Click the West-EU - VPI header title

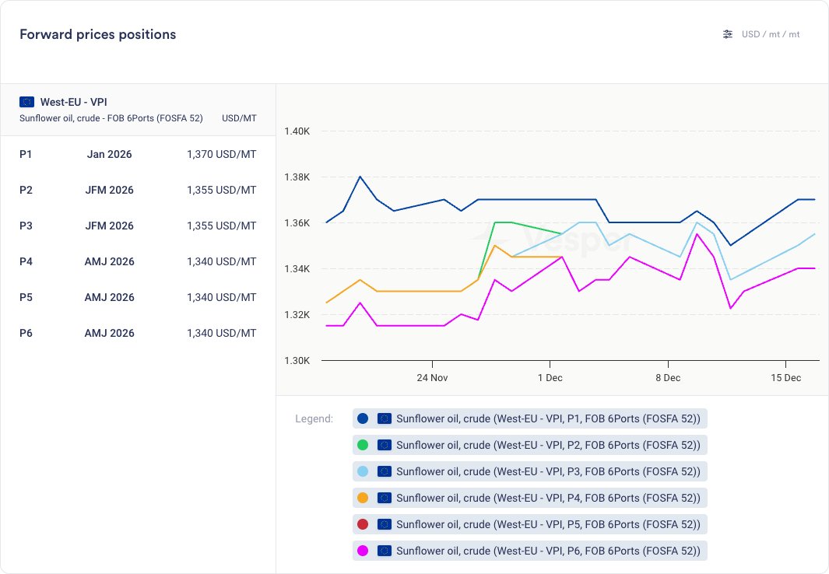pyautogui.click(x=74, y=102)
